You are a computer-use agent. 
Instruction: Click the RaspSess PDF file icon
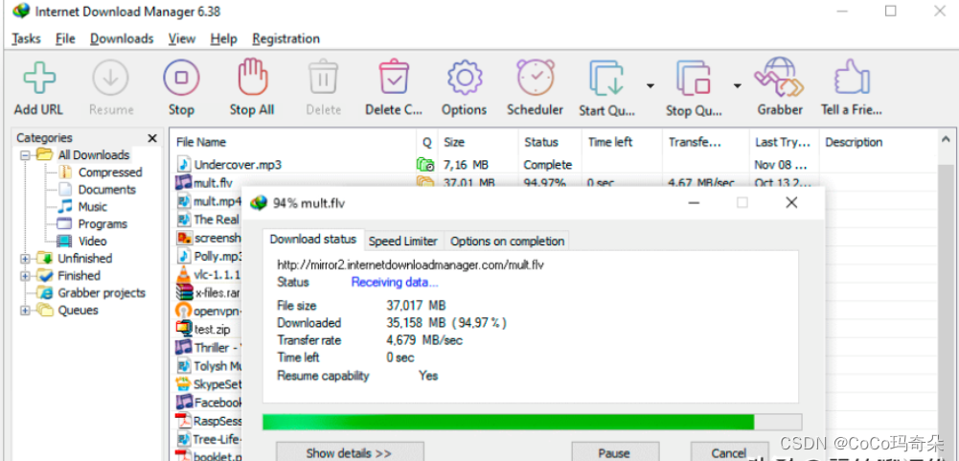click(x=184, y=421)
